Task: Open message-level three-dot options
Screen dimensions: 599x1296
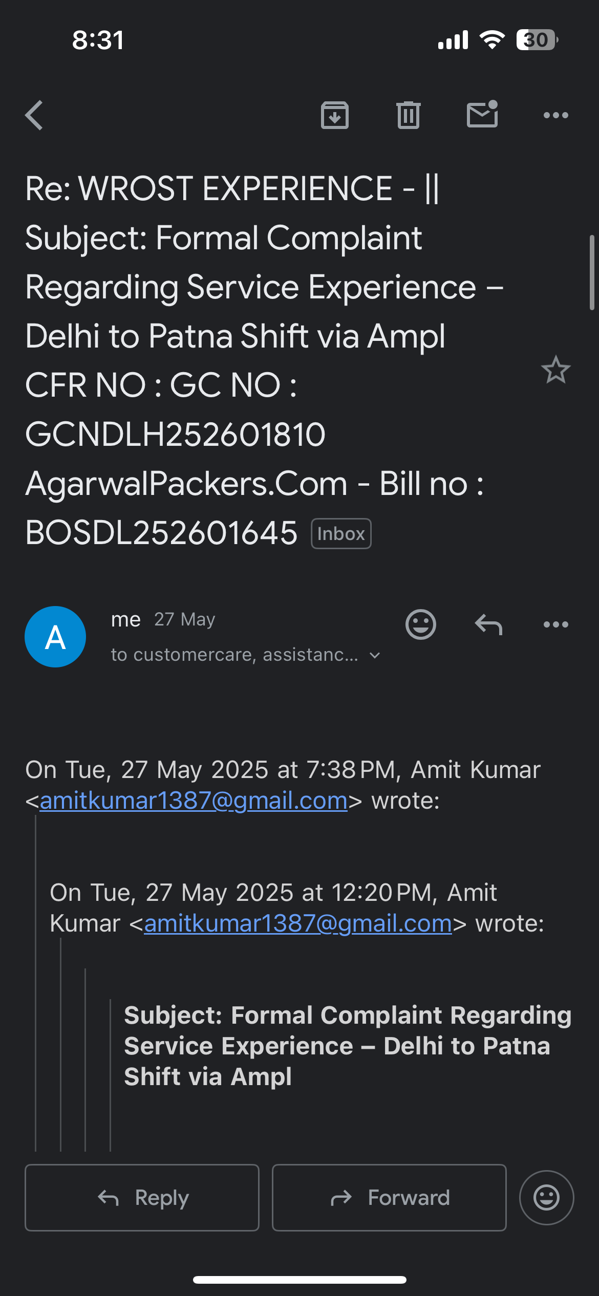Action: click(x=556, y=624)
